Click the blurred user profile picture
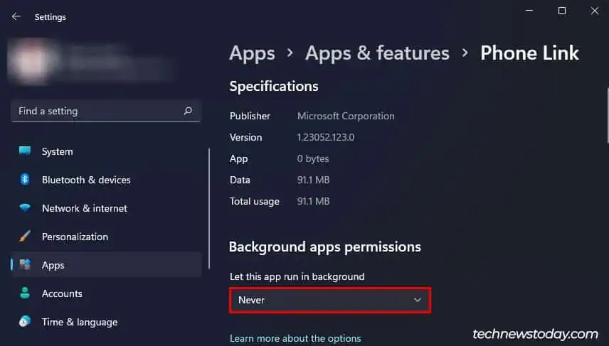The width and height of the screenshot is (609, 346). pos(31,62)
